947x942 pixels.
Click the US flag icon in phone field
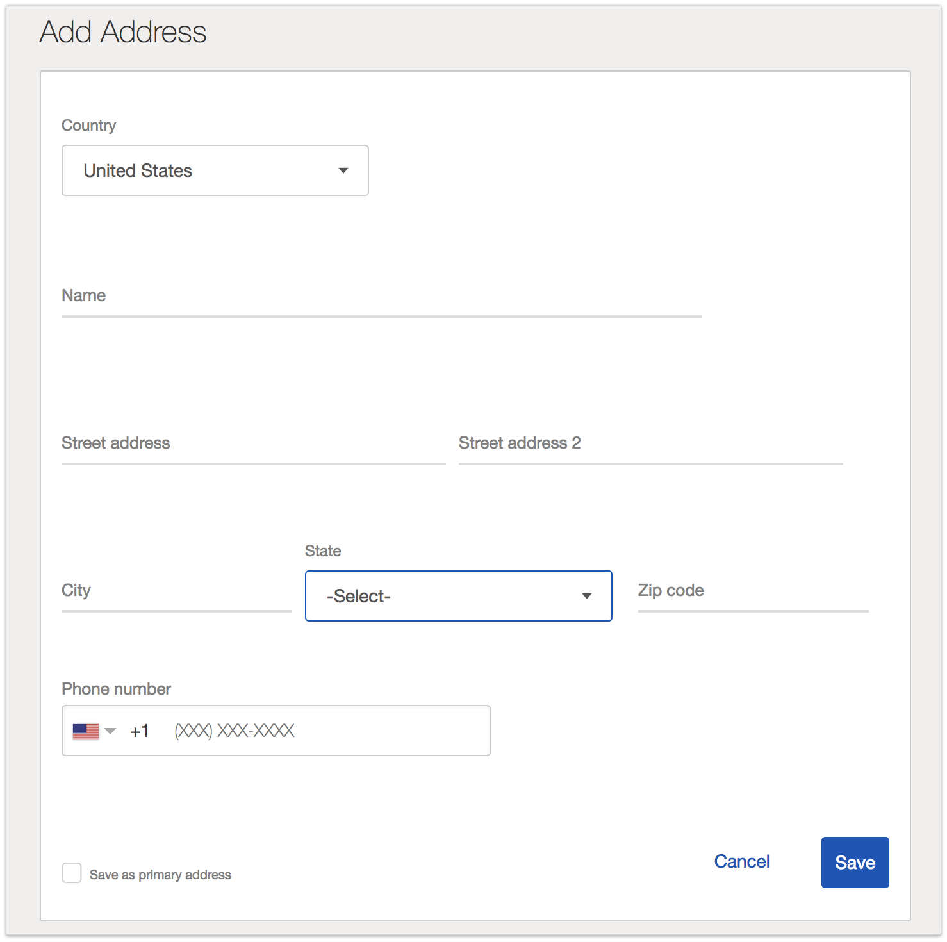pyautogui.click(x=86, y=731)
